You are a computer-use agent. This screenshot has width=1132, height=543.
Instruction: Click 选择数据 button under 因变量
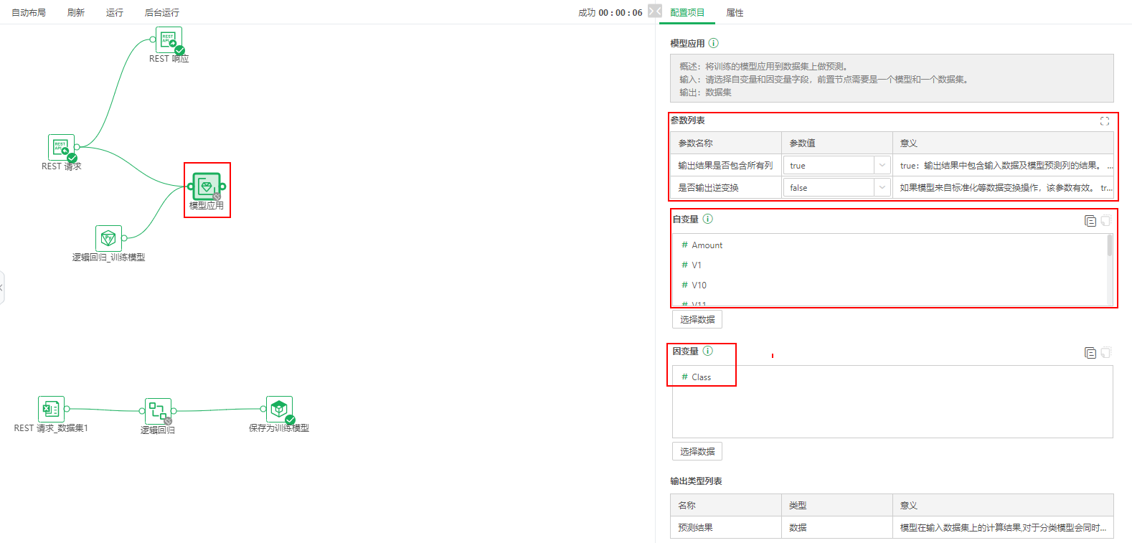coord(697,451)
